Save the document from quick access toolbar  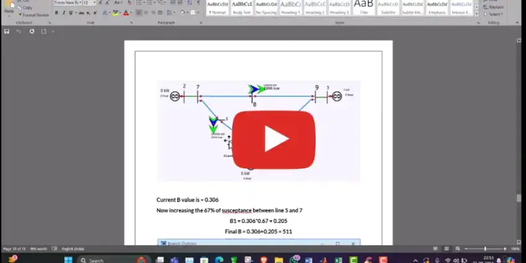coord(6,31)
